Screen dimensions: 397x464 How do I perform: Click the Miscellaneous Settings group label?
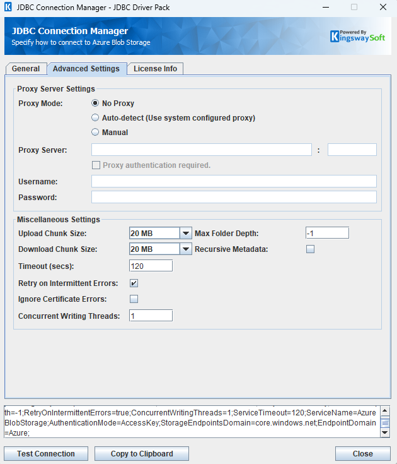pyautogui.click(x=59, y=220)
